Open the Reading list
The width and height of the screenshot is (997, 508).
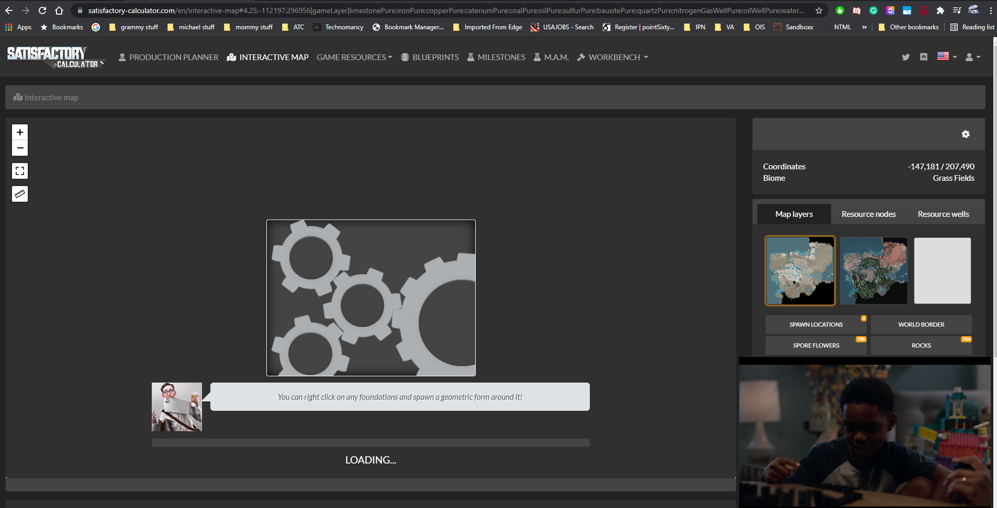click(x=972, y=27)
